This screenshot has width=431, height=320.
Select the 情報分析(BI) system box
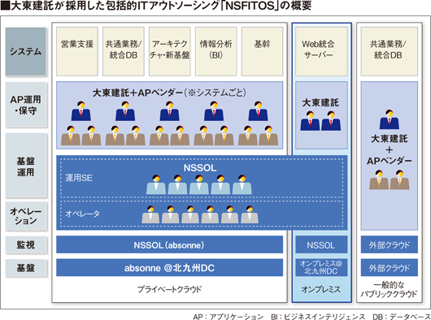pos(215,51)
